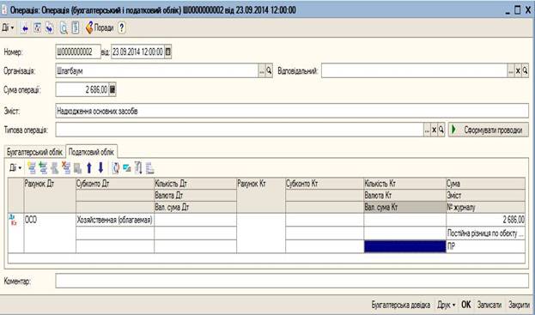Click the Рахунок Дт column header
Viewport: 535px width, 315px height.
(x=50, y=195)
